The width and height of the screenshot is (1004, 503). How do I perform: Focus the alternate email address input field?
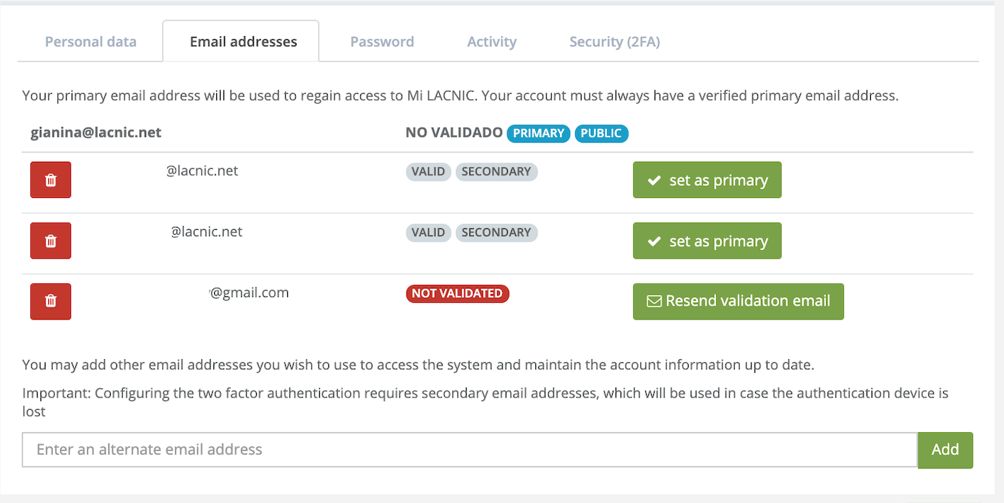469,450
